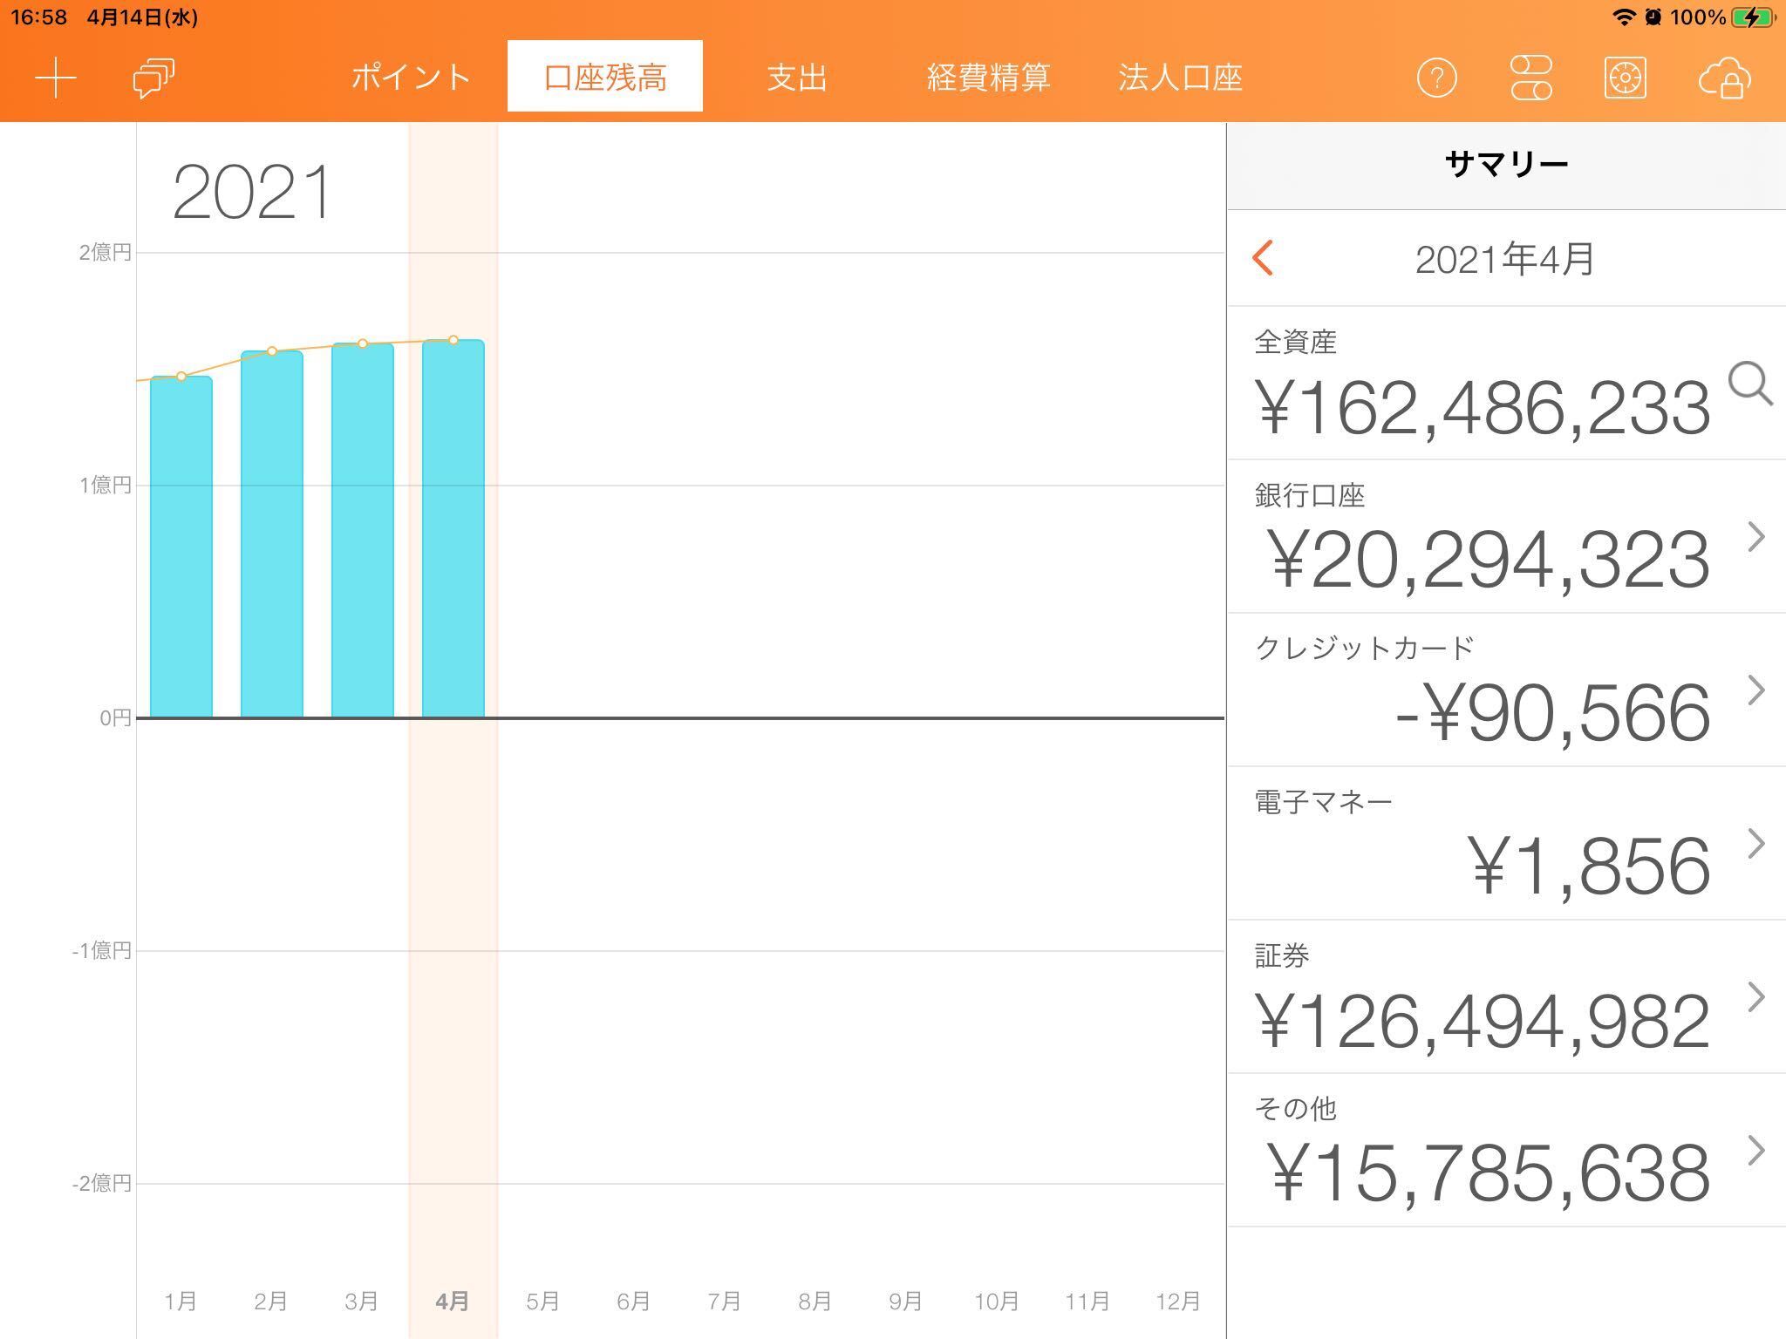1786x1339 pixels.
Task: Tap the 1月 trend line point
Action: coord(181,377)
